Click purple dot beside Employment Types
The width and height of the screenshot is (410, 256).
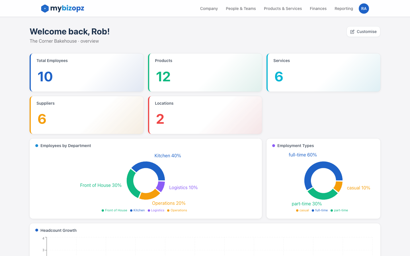[274, 146]
